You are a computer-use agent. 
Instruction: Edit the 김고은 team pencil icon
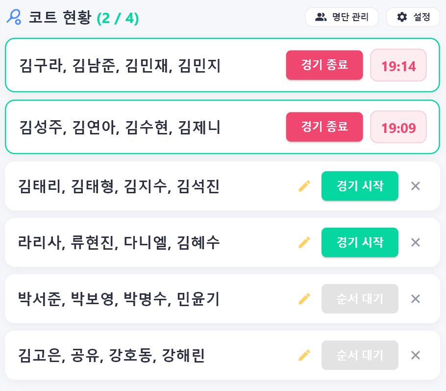click(304, 355)
